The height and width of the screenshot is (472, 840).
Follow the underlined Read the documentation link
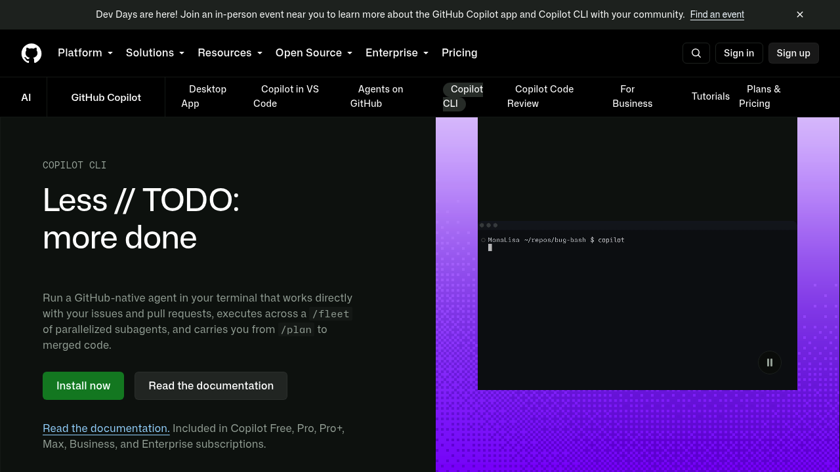point(106,428)
